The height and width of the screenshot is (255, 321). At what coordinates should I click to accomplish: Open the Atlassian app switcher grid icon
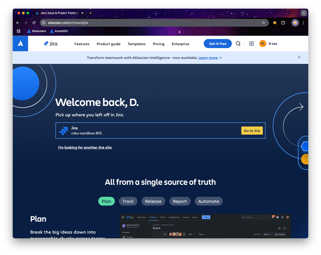[x=251, y=44]
